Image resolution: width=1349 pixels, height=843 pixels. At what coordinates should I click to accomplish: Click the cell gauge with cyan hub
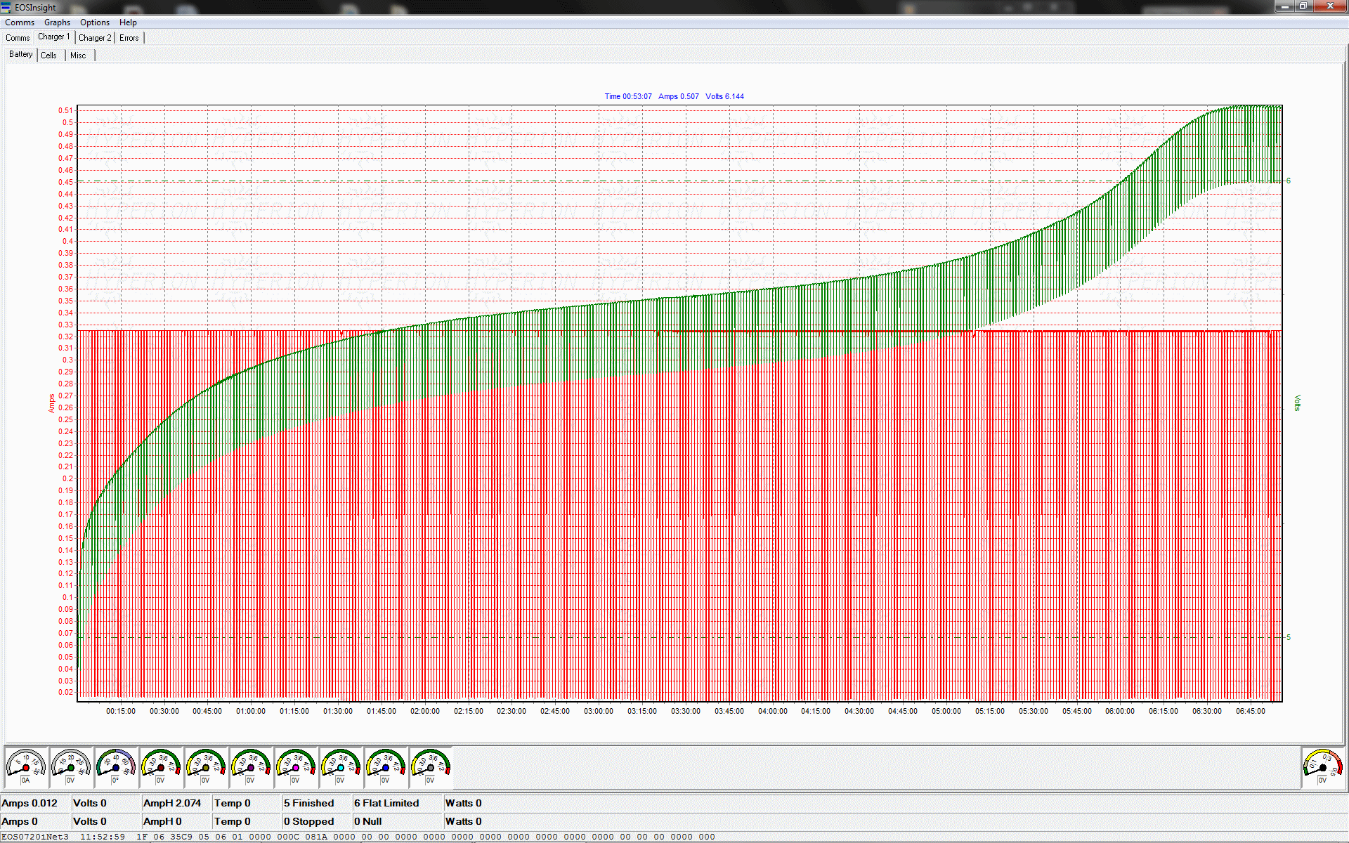coord(341,766)
